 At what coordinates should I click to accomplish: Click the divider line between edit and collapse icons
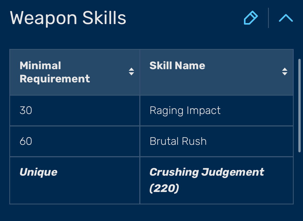tap(268, 18)
